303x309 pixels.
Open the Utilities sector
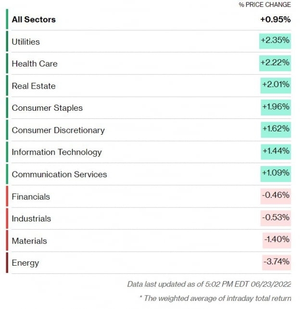(x=26, y=42)
